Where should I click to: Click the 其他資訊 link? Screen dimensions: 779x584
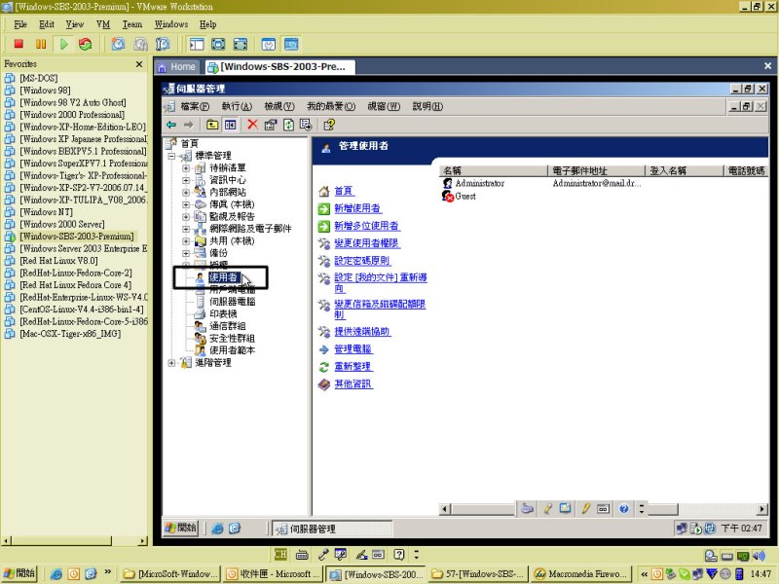click(x=353, y=383)
